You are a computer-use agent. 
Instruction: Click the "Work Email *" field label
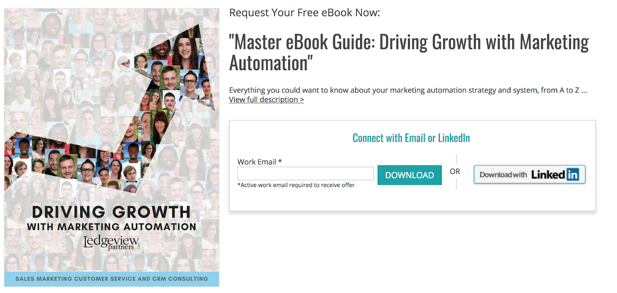[x=260, y=162]
